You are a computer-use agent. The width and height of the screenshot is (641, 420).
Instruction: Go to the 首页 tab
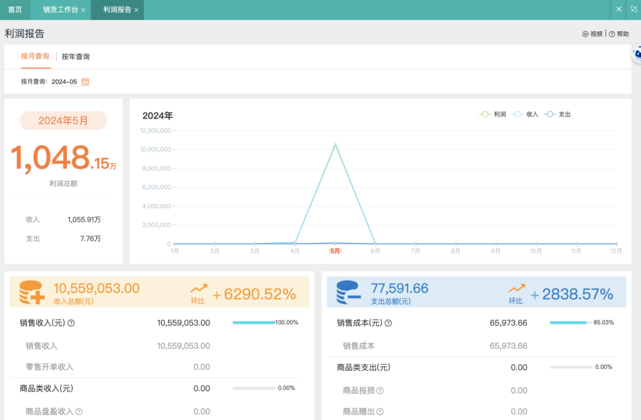click(15, 10)
